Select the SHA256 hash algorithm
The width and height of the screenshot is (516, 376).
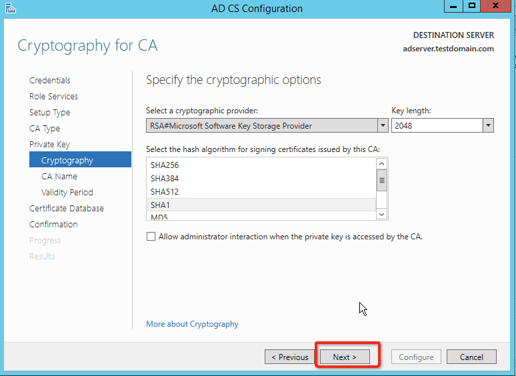[165, 165]
